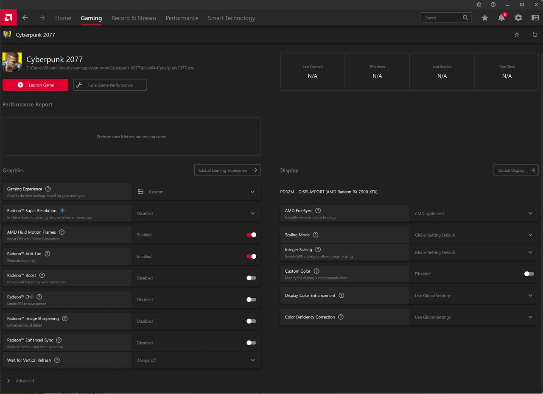Open the settings gear
The width and height of the screenshot is (543, 394).
pos(518,18)
